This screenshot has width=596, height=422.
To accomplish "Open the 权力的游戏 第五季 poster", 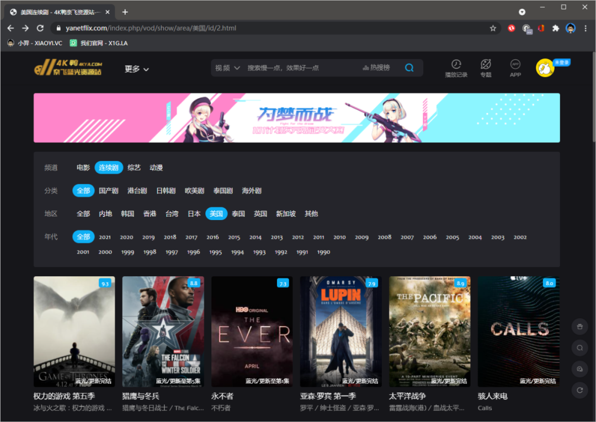I will (74, 332).
